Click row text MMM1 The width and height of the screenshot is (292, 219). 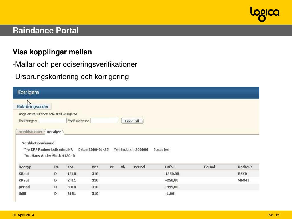244,180
